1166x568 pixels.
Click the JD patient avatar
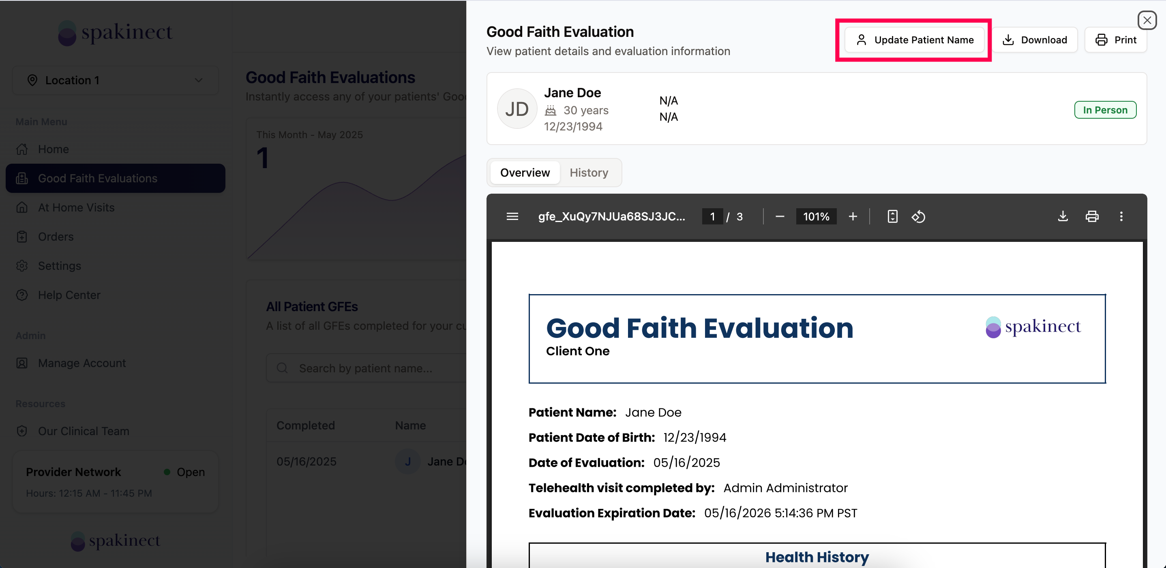coord(517,109)
